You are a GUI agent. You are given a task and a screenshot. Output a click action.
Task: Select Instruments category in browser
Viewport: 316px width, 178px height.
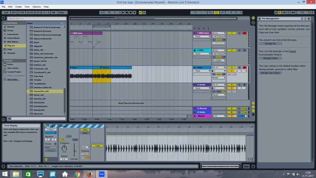[x=13, y=34]
